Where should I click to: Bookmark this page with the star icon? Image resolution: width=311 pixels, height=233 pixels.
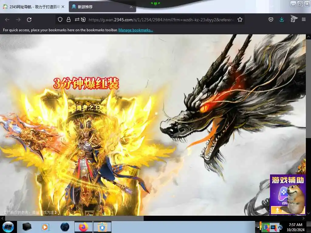point(240,19)
